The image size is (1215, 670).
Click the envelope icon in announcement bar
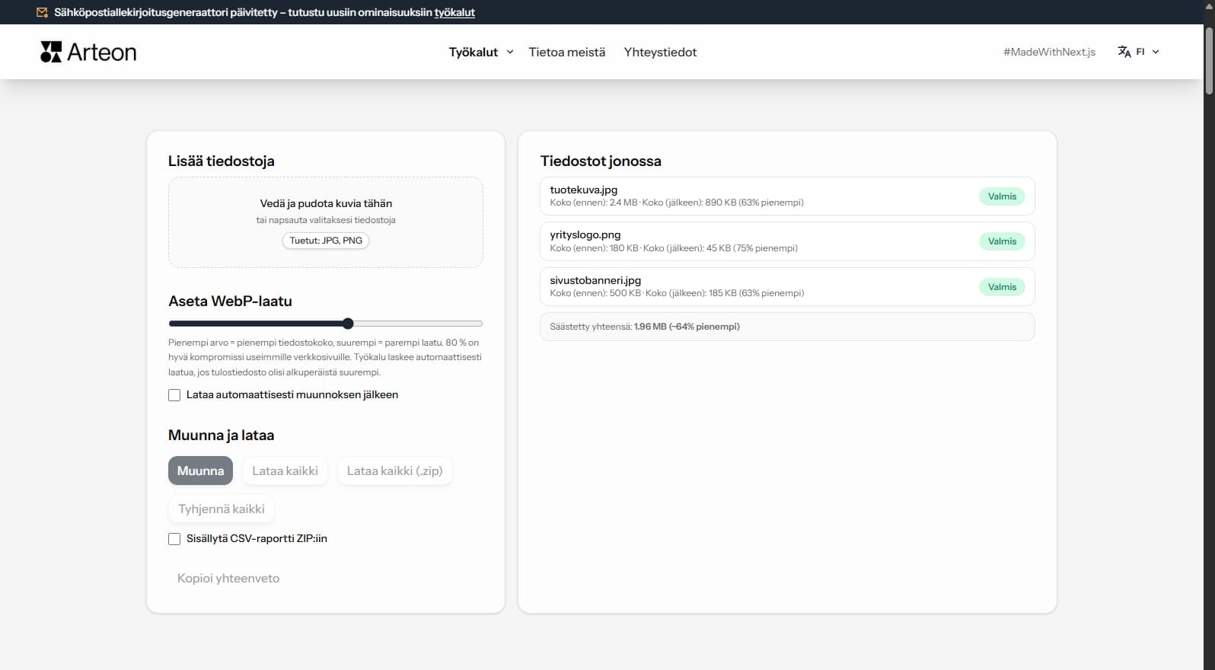42,12
